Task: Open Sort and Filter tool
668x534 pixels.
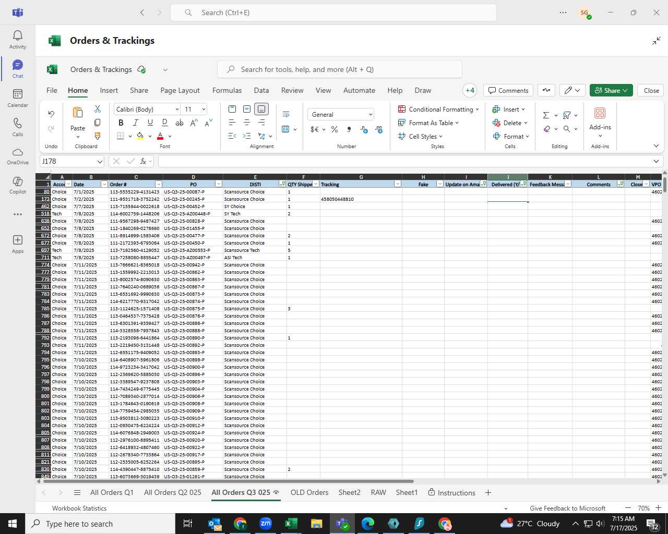Action: pos(567,115)
